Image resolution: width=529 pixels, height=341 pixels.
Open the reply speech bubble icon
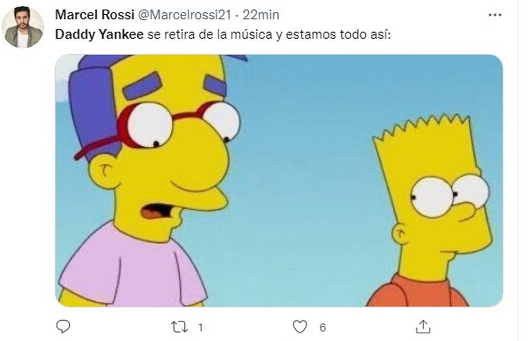point(63,326)
